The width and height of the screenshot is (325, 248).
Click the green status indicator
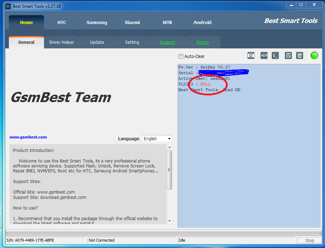[x=314, y=55]
